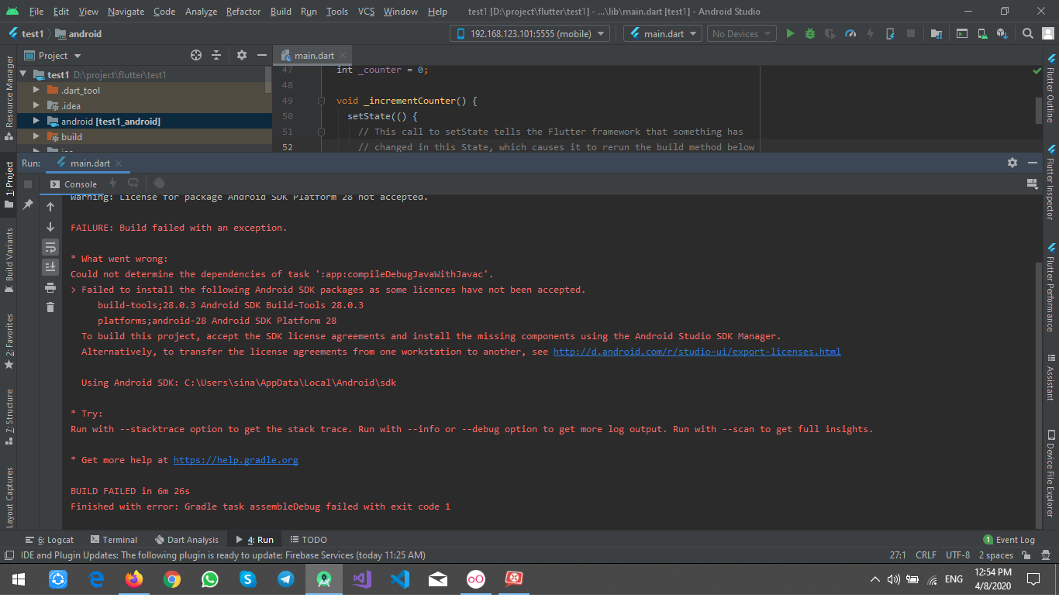Print the console output
The height and width of the screenshot is (601, 1059).
pyautogui.click(x=50, y=287)
